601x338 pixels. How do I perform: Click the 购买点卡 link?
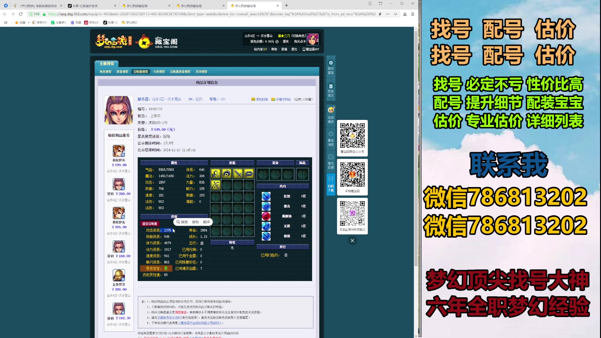click(300, 42)
